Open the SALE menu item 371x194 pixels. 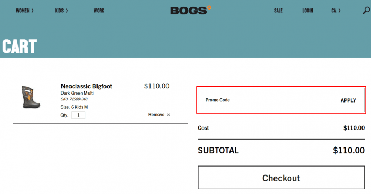pos(278,11)
